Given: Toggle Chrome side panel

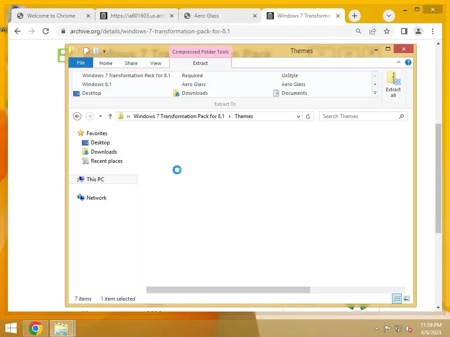Looking at the screenshot, I should pos(404,31).
